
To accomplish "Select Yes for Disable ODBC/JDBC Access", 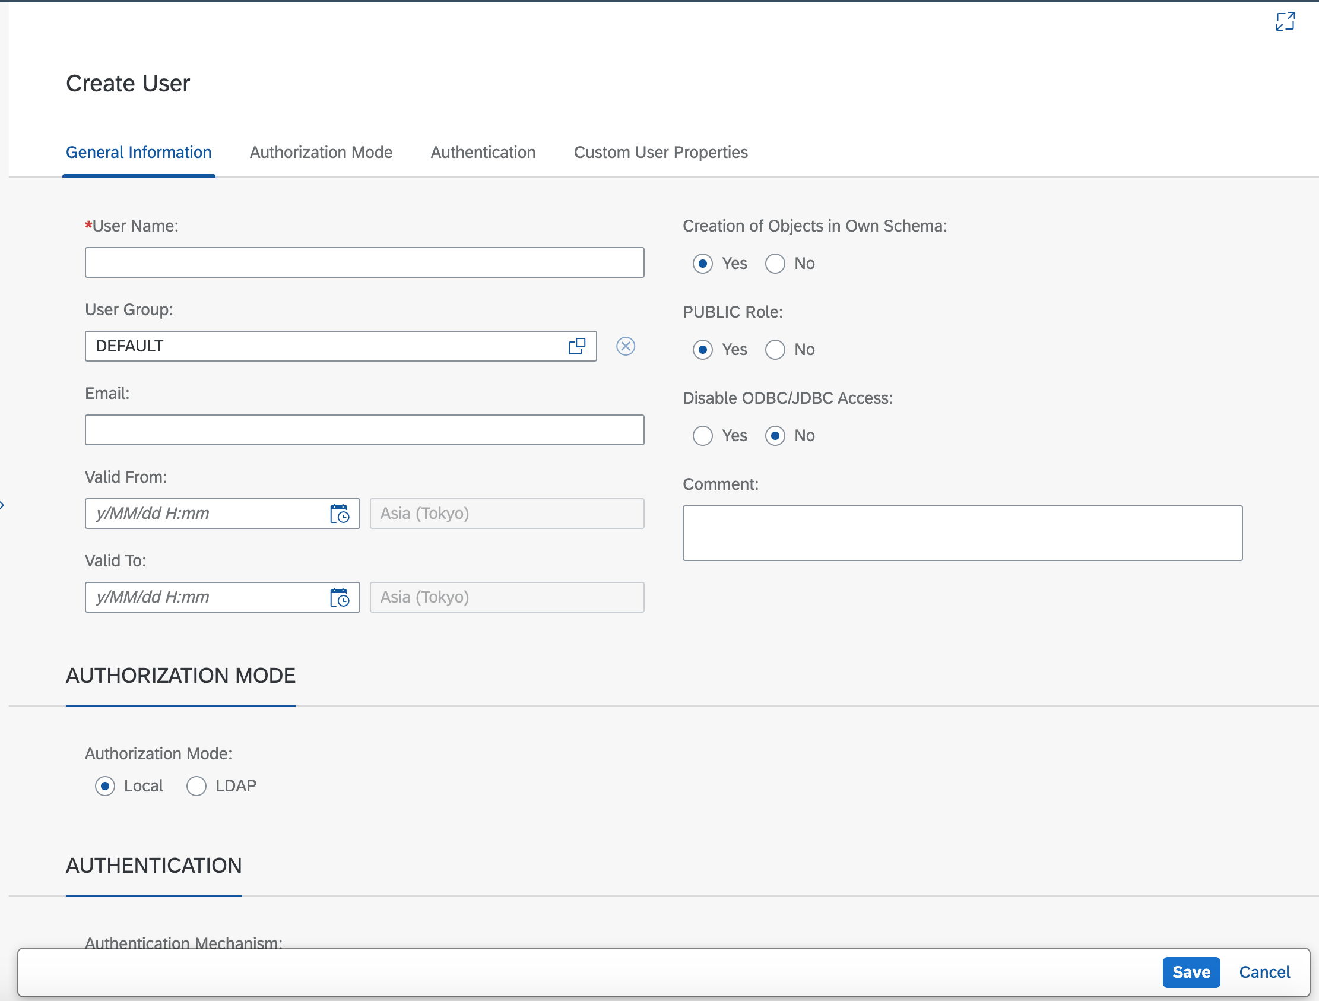I will (702, 435).
